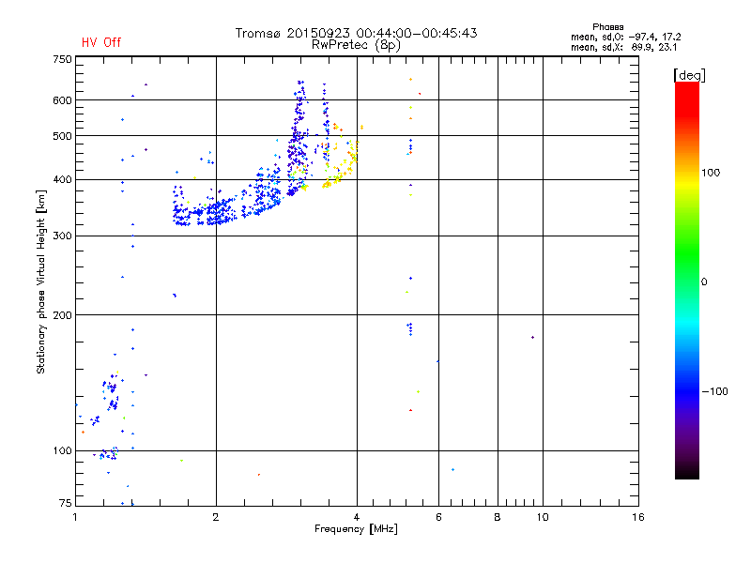This screenshot has width=751, height=563.
Task: Click the '6' x-axis tick label
Action: 438,517
